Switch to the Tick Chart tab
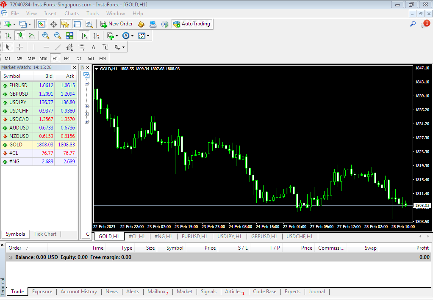This screenshot has height=300, width=433. 45,234
